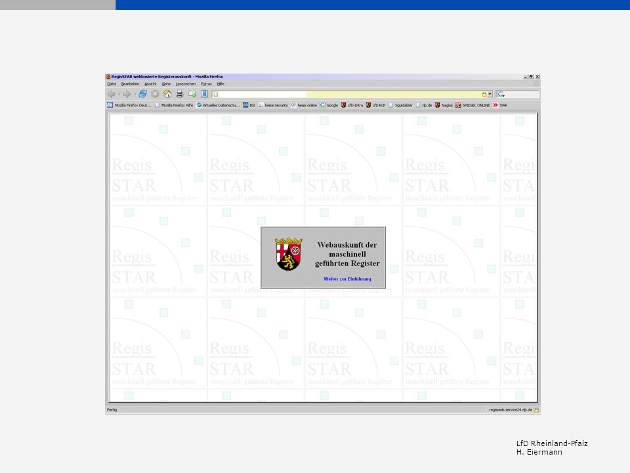Open the address bar history dropdown
630x473 pixels.
[490, 94]
